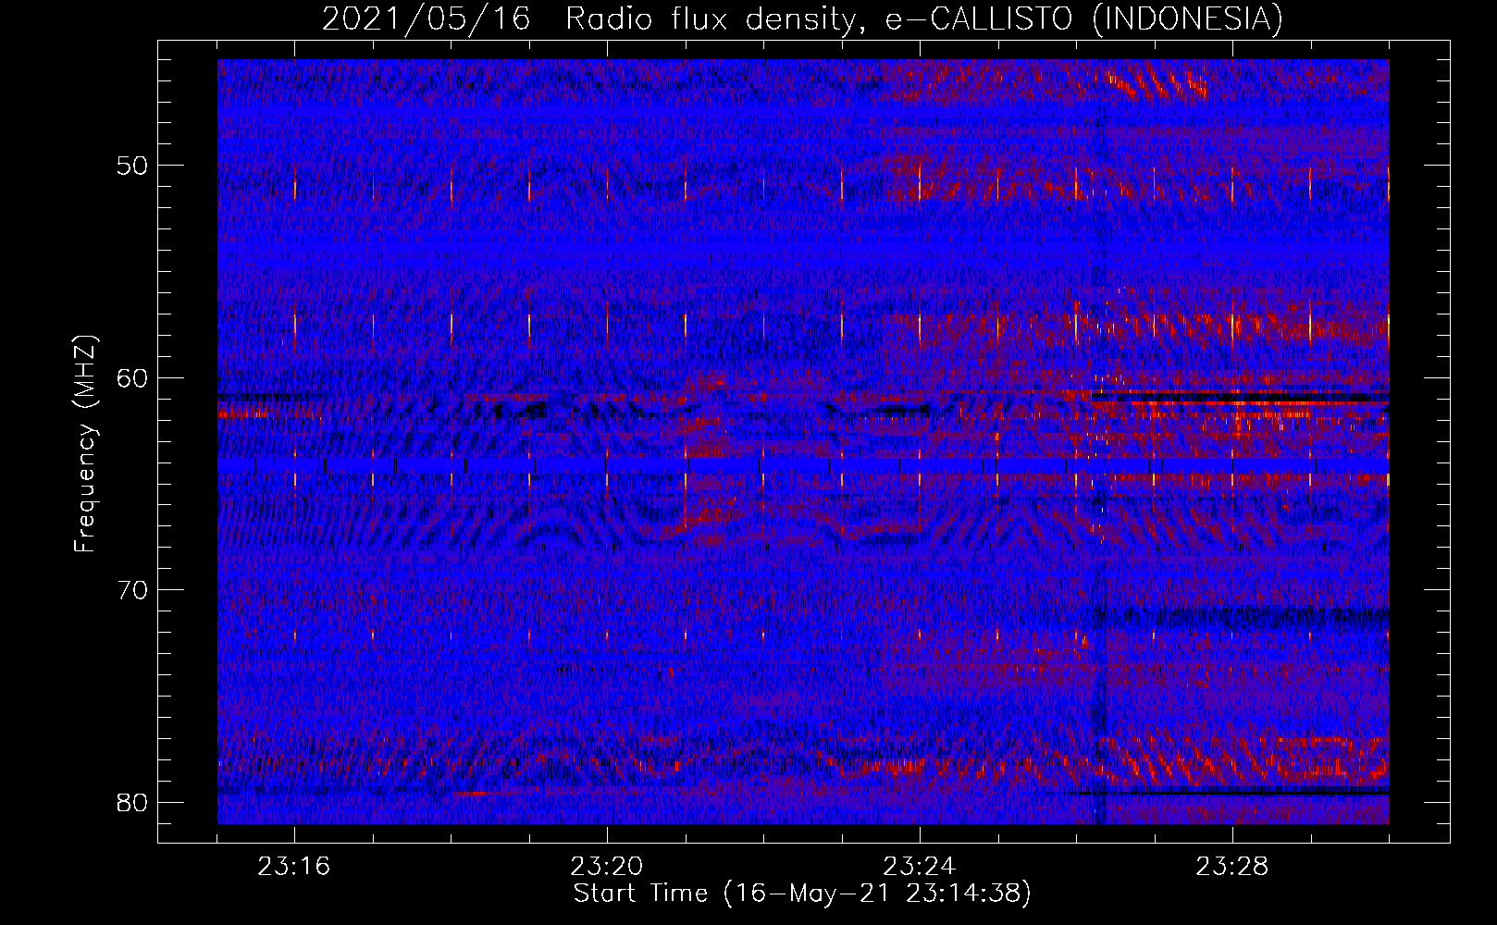Click the 80 frequency tick label
Screen dimensions: 1497x925
pos(133,802)
